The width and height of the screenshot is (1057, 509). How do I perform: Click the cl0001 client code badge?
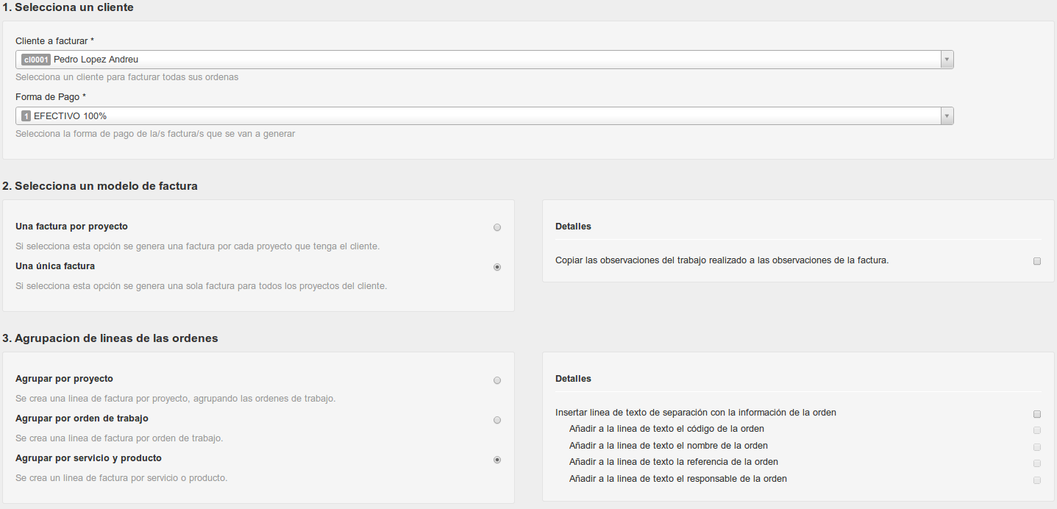[35, 60]
